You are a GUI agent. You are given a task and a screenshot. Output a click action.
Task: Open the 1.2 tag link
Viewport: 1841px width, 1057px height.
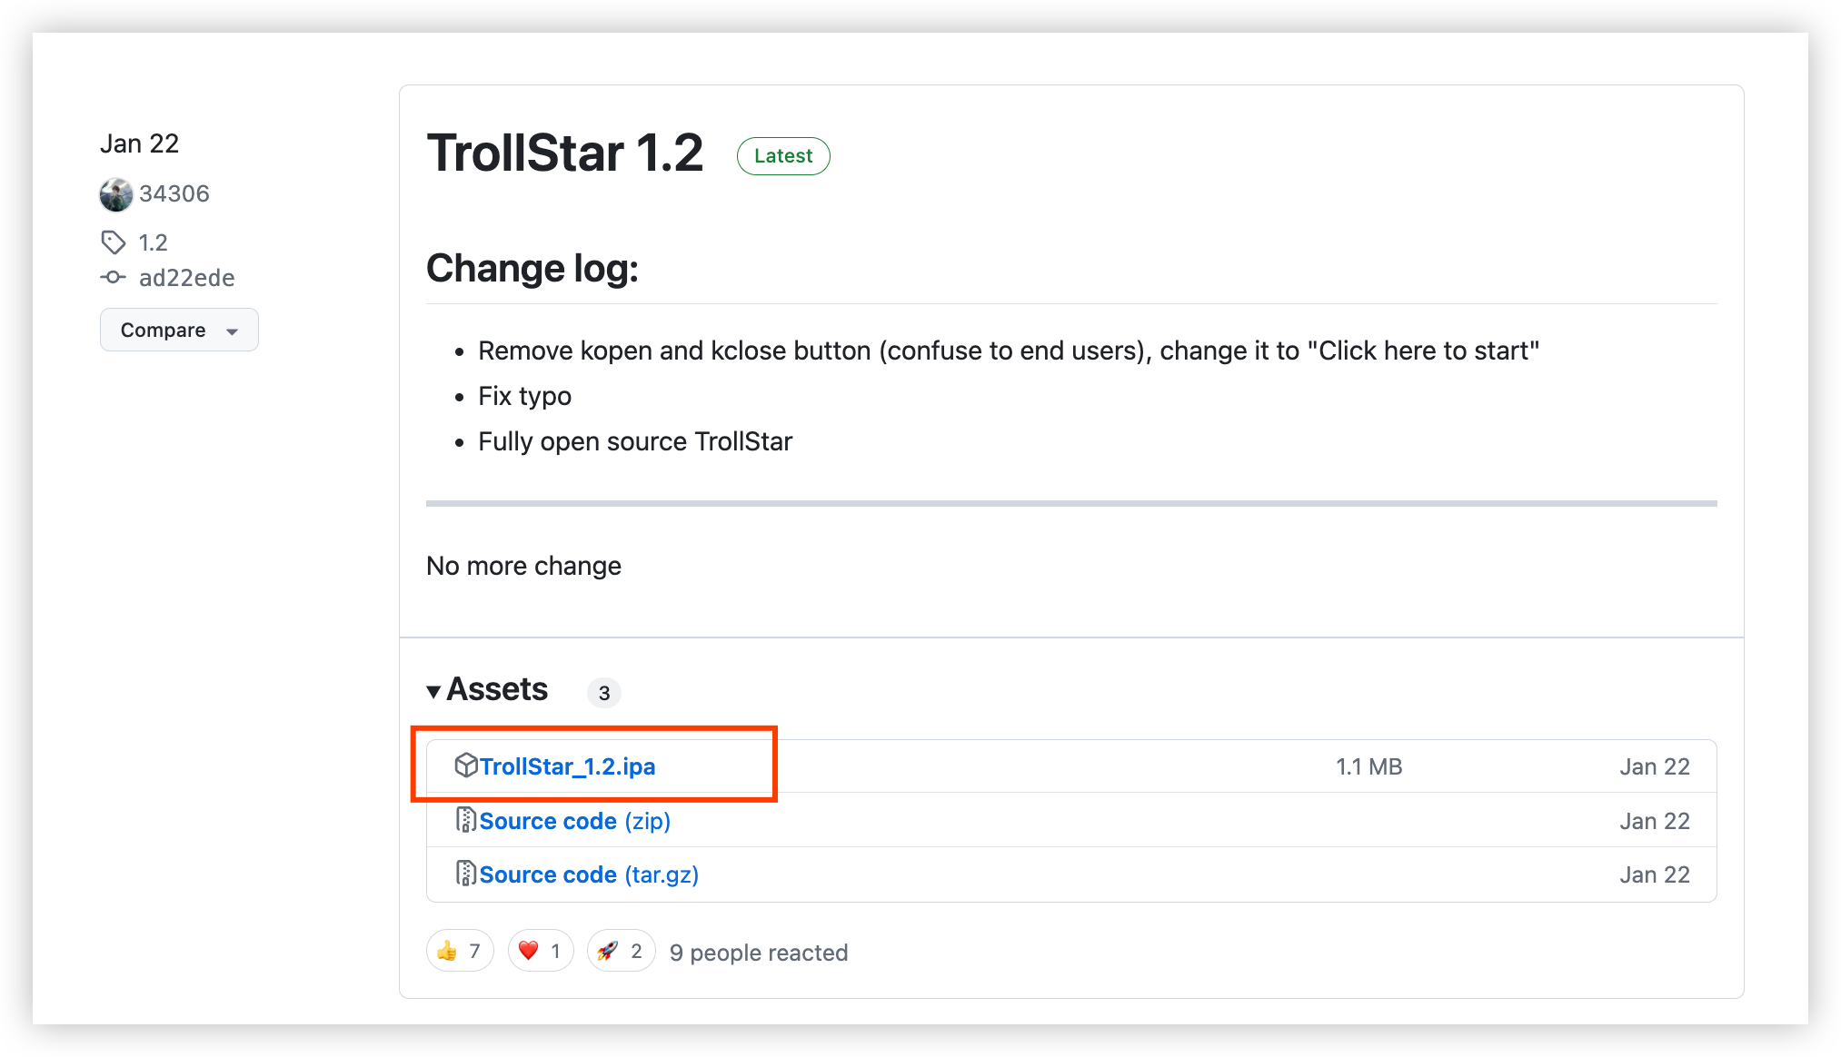pyautogui.click(x=153, y=242)
